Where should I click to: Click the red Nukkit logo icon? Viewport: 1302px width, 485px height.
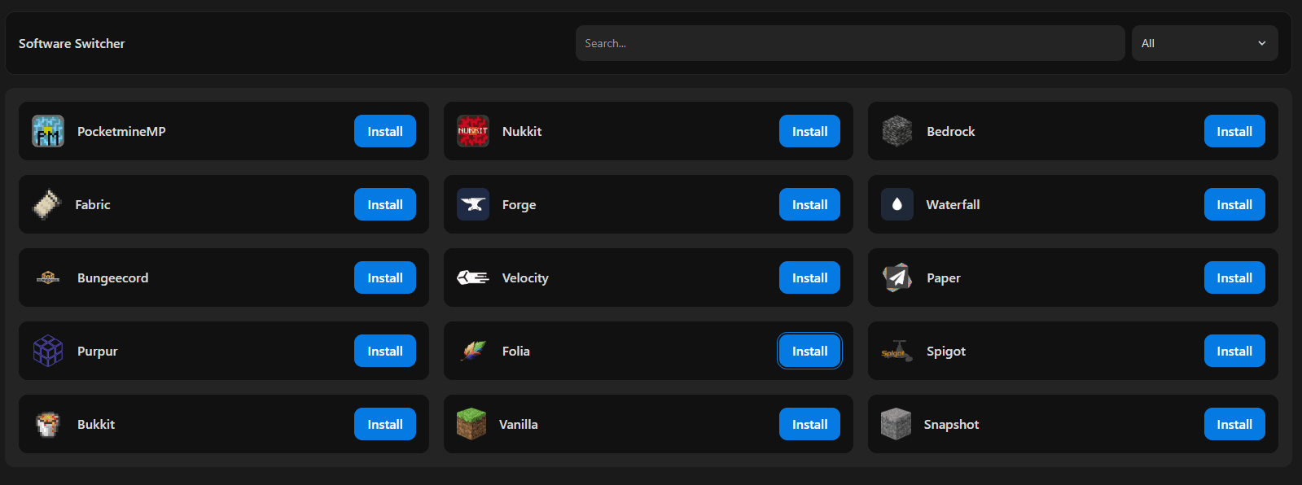pos(473,131)
